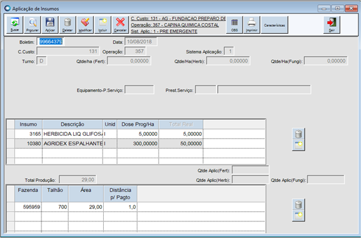Click the Qtde Aplic(Fungi) field
This screenshot has height=238, width=361.
tap(326, 180)
